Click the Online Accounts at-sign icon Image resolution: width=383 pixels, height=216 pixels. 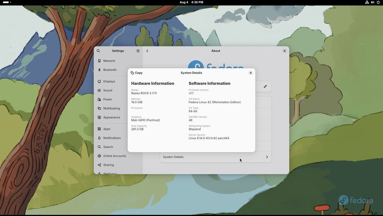tap(99, 156)
